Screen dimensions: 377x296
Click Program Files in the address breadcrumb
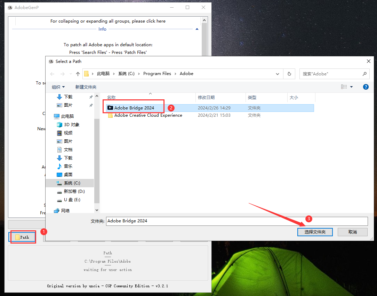(157, 74)
